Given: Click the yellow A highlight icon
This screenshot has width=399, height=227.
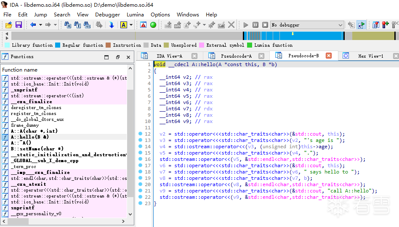Looking at the screenshot, I should pos(124,25).
